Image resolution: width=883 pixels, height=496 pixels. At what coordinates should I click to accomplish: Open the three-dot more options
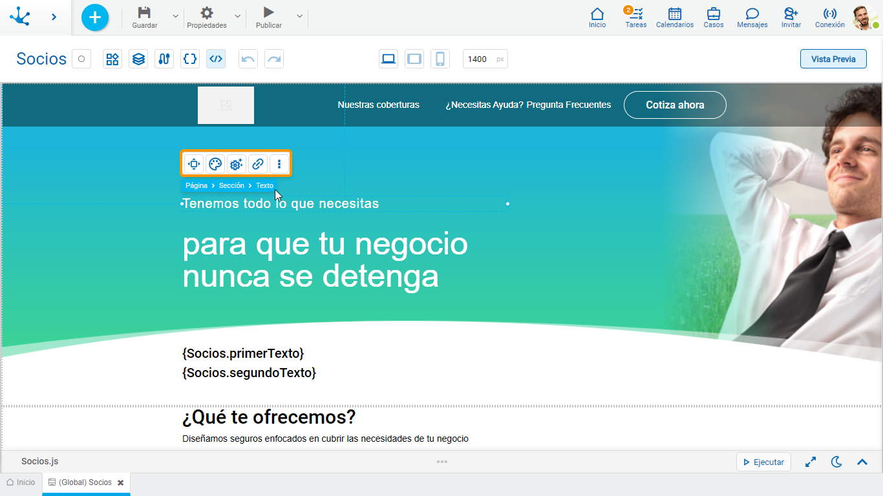279,164
